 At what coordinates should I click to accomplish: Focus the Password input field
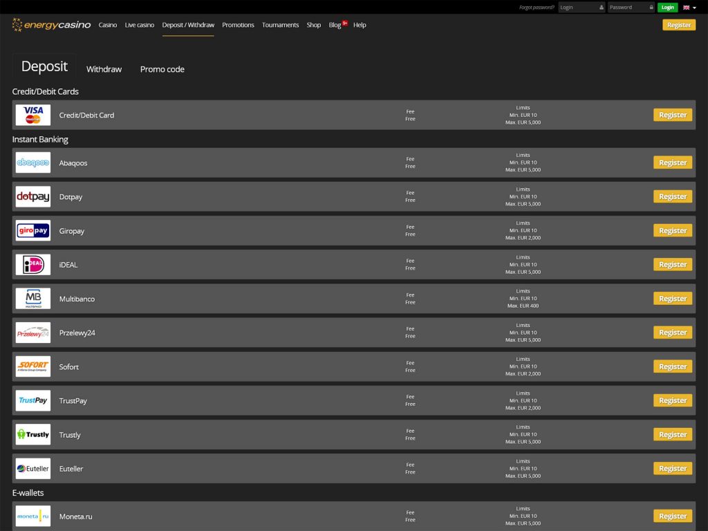(x=631, y=7)
